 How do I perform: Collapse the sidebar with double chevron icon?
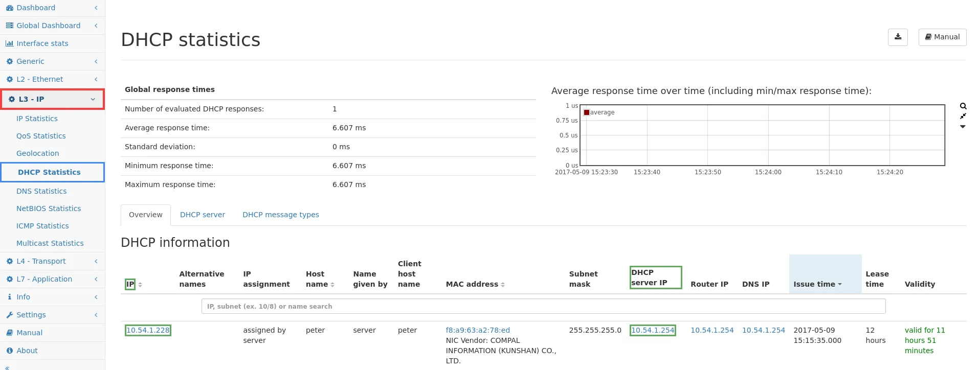pos(7,367)
